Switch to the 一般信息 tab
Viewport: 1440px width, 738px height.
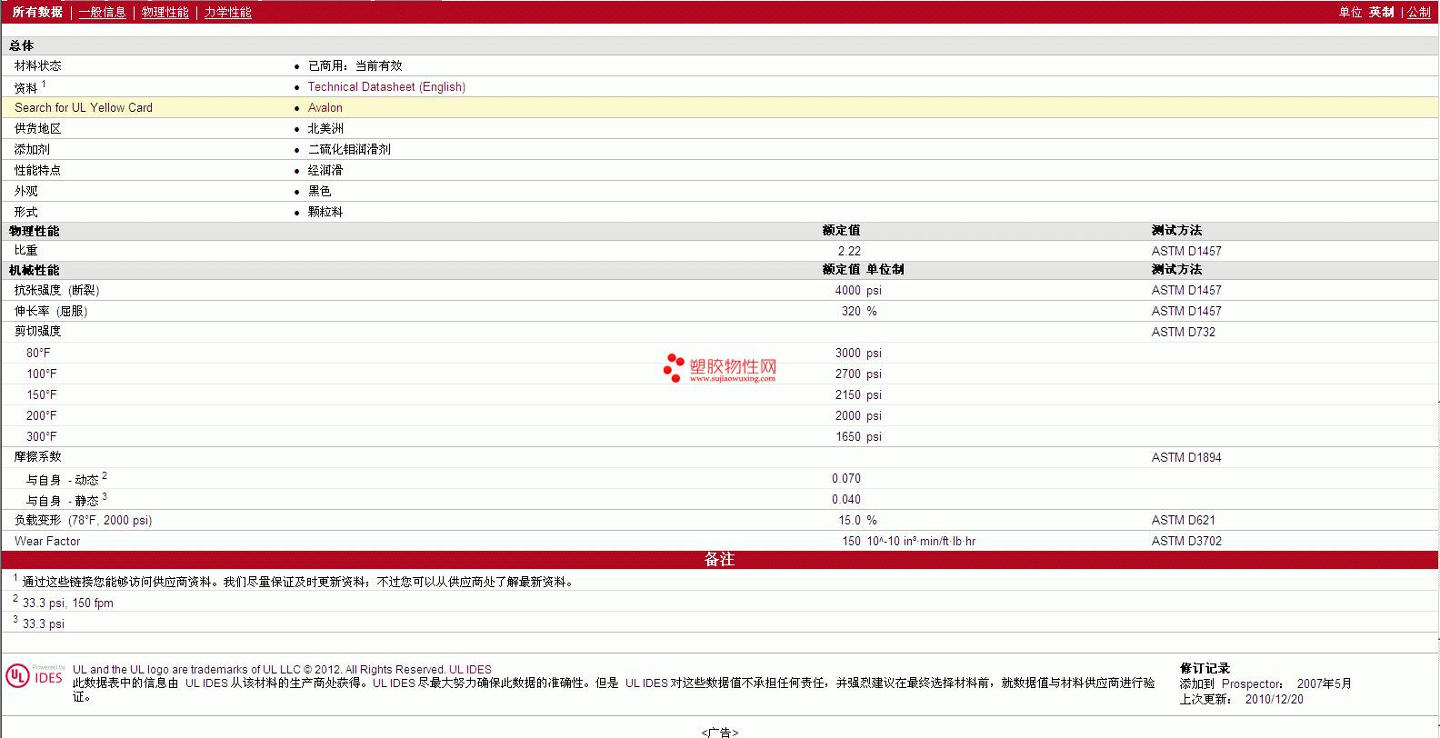(102, 13)
